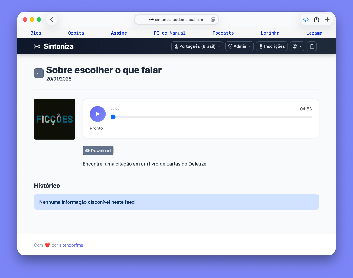This screenshot has height=278, width=353.
Task: Click the sintoniza.pcdomanual.com address bar
Action: 176,20
